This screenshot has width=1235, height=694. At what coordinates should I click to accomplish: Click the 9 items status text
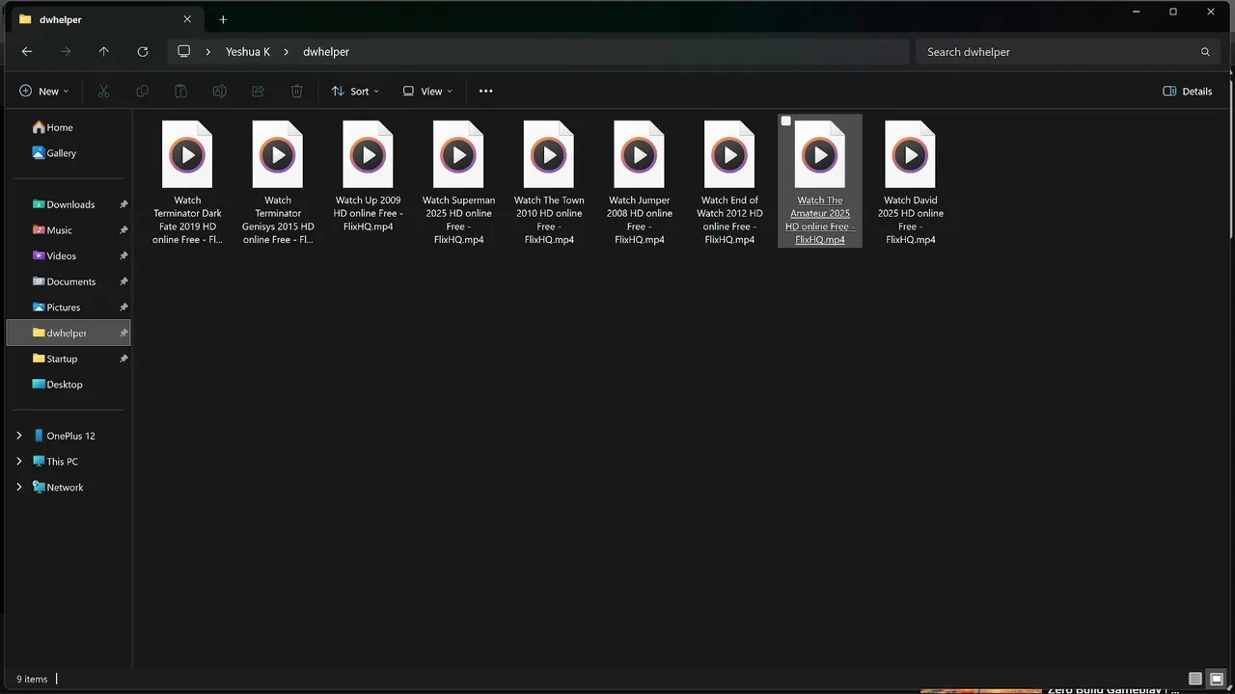tap(32, 679)
